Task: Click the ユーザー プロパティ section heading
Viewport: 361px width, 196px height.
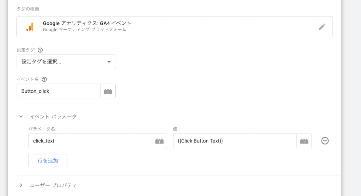Action: (53, 185)
